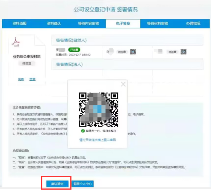Click the 签名情况(法人) section header

tap(127, 64)
